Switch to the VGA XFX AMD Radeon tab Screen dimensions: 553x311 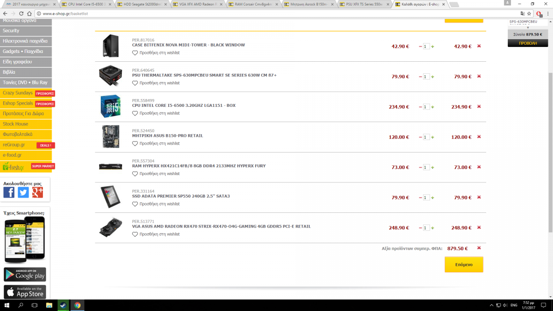point(198,4)
